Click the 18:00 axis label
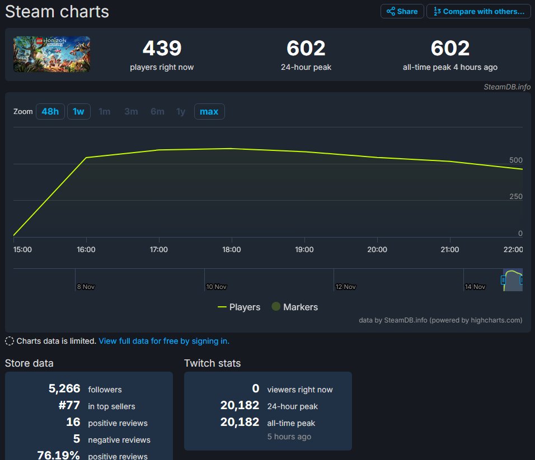The height and width of the screenshot is (460, 535). tap(232, 249)
